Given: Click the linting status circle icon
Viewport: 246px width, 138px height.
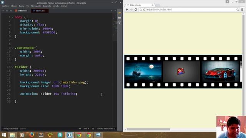Looking at the screenshot, I should coord(93,129).
